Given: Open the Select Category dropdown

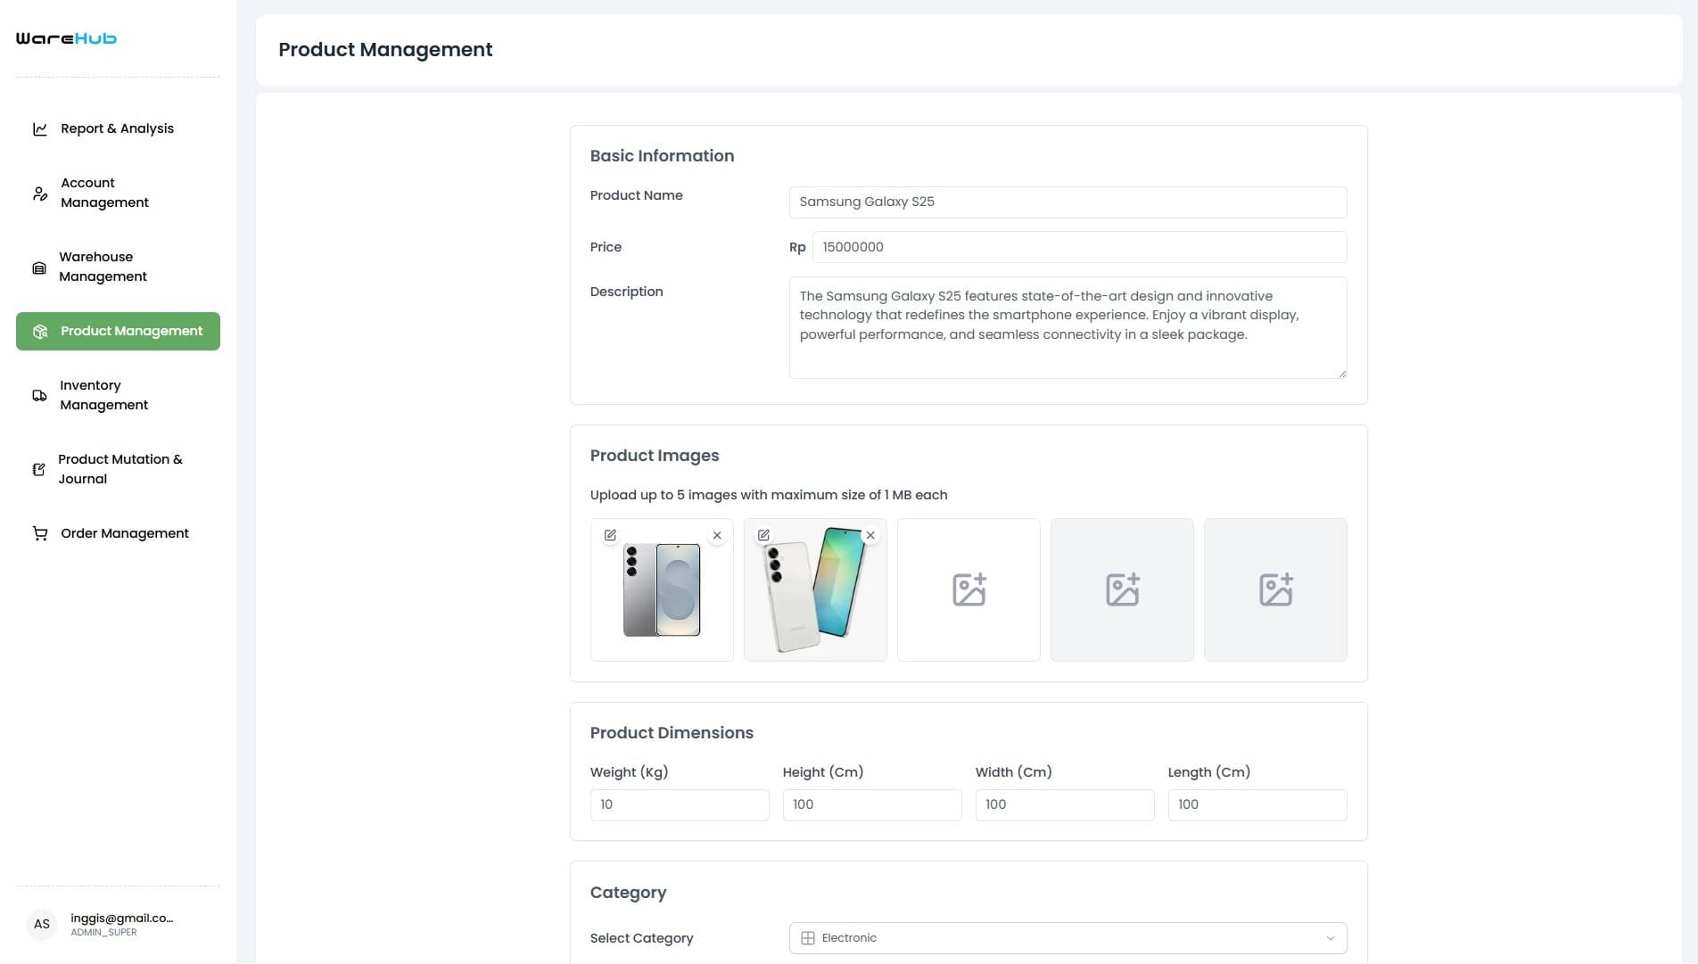Looking at the screenshot, I should pos(1067,937).
